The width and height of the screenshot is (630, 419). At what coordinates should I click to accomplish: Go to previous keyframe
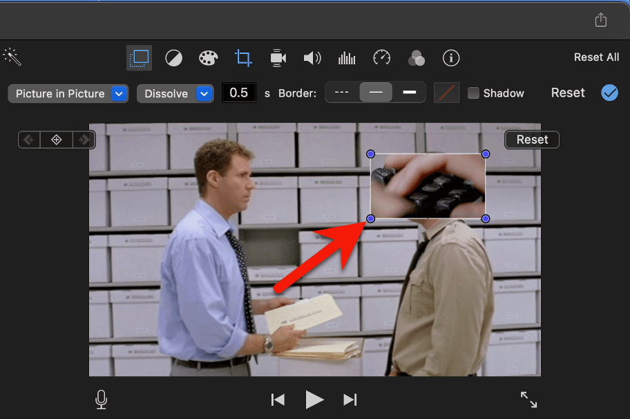29,140
